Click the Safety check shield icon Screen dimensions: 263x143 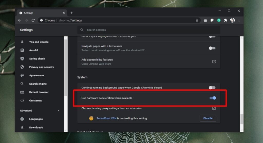pos(22,59)
